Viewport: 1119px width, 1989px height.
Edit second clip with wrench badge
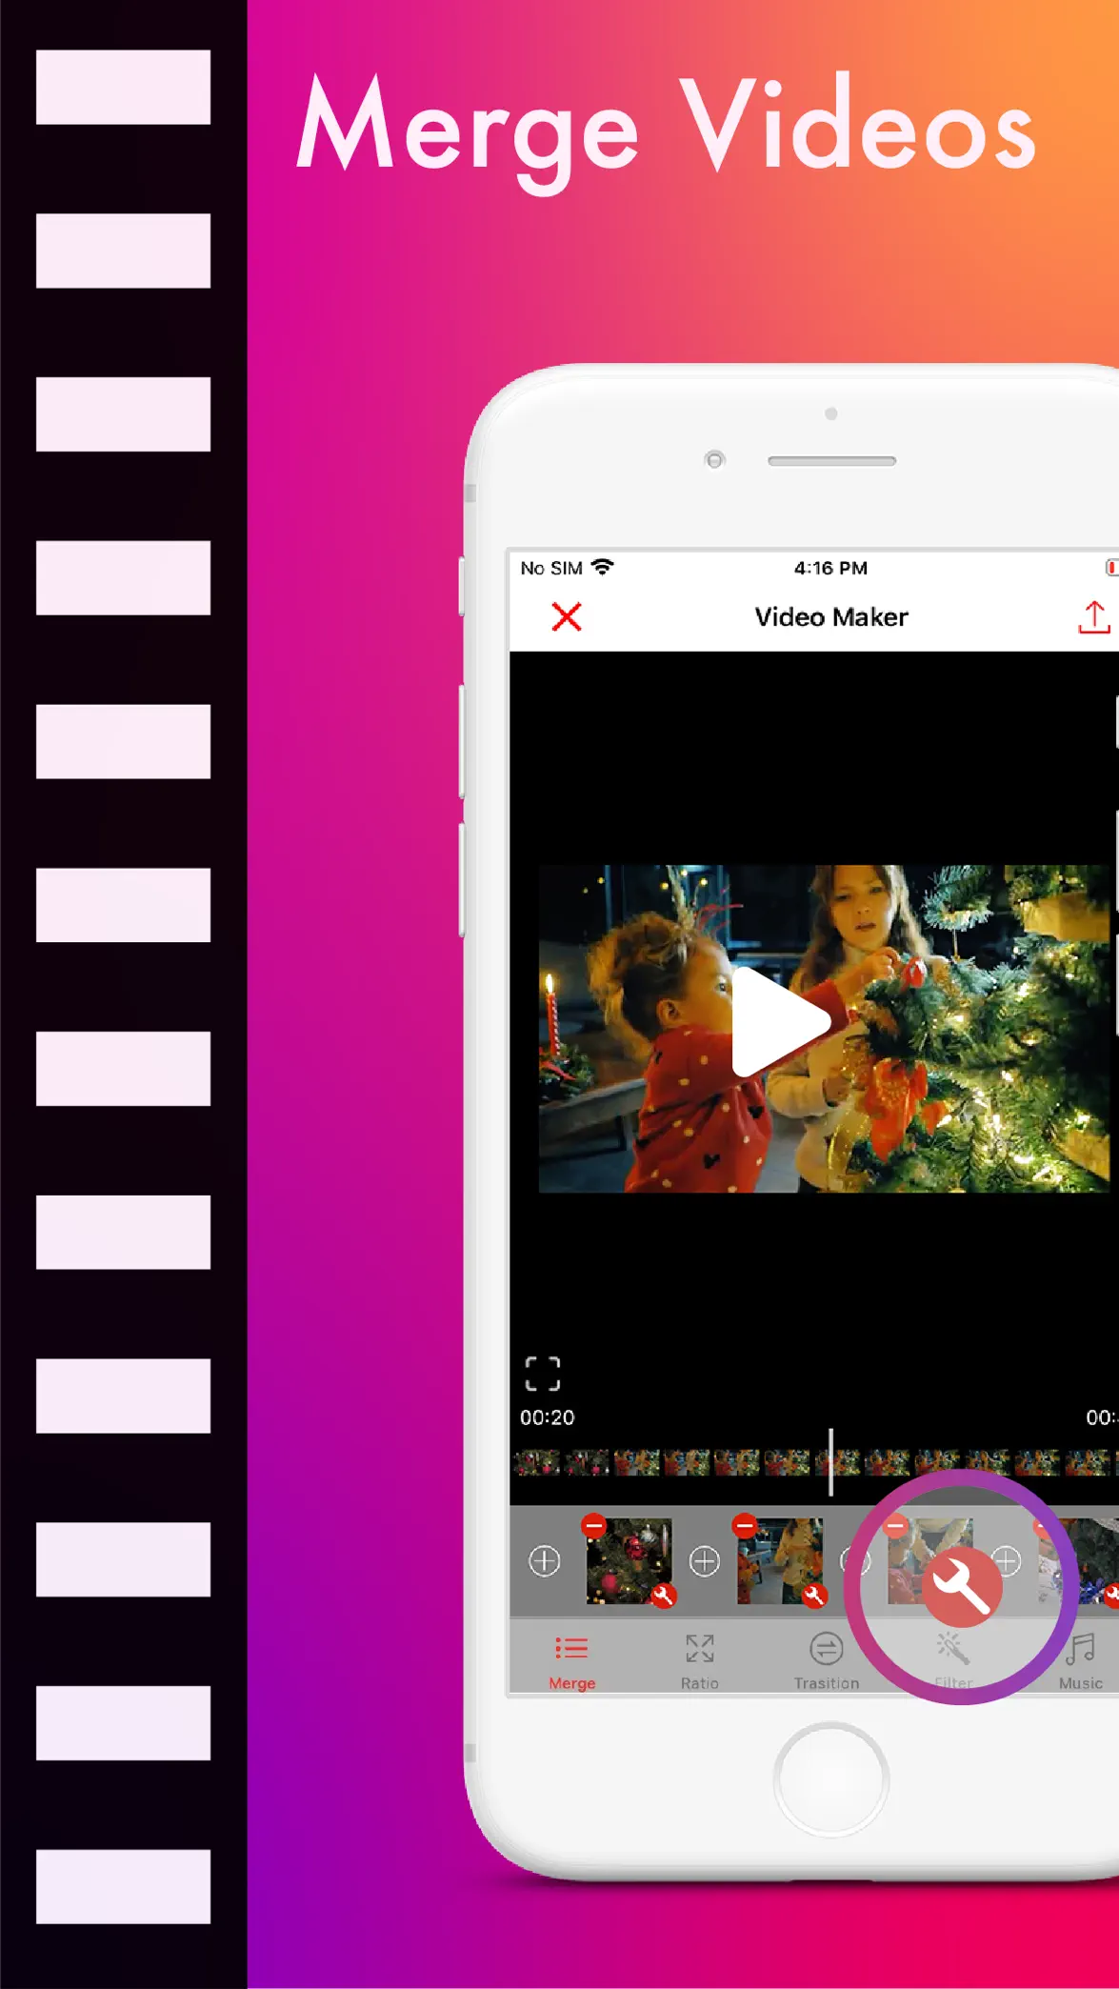pos(814,1596)
